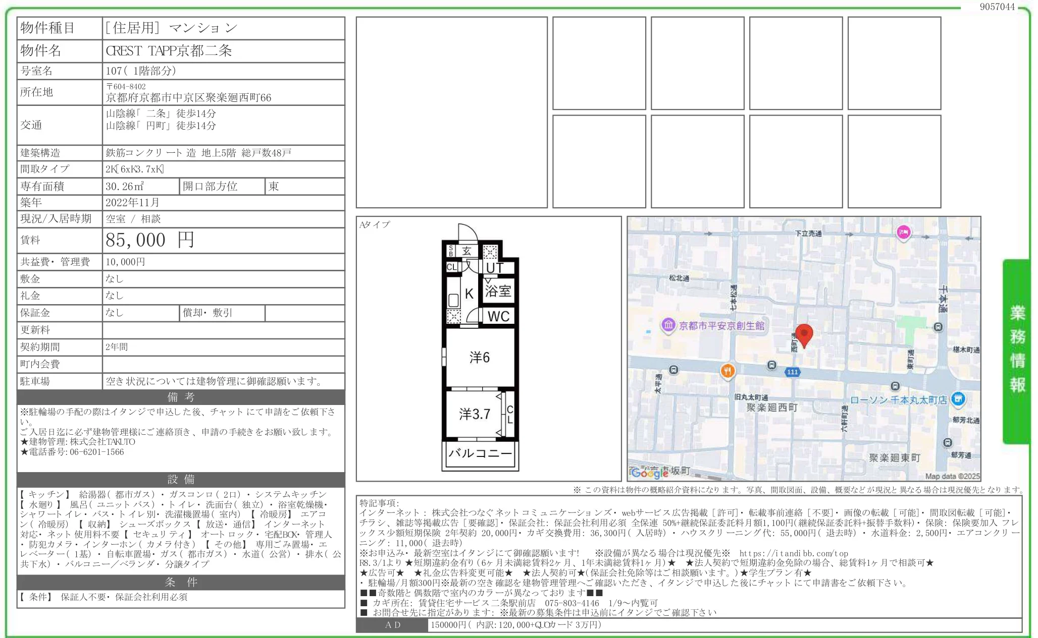Click the blue route 111 road shield
This screenshot has width=1038, height=638.
tap(793, 373)
